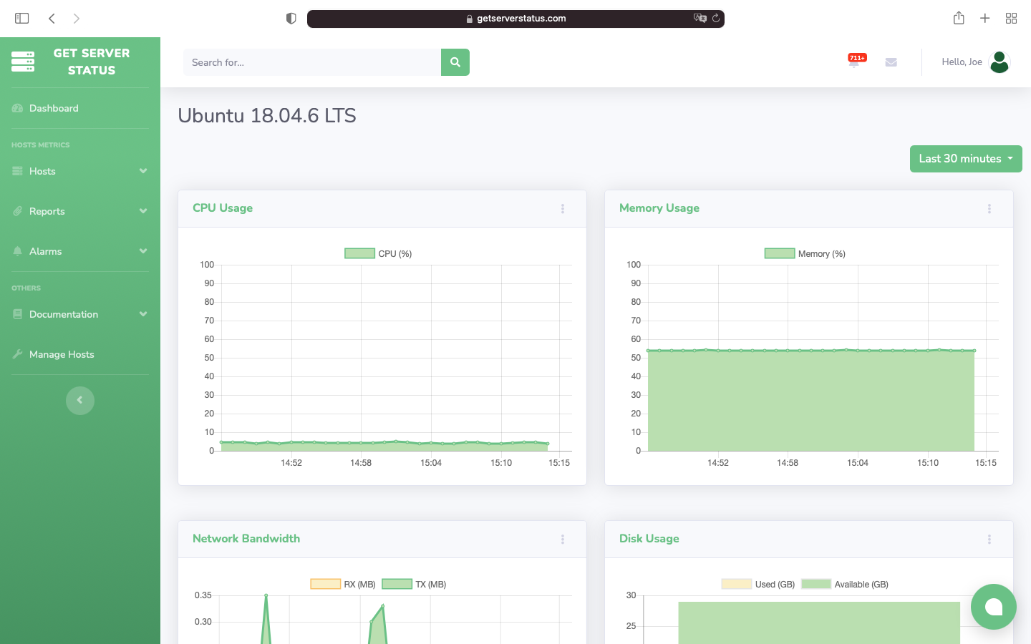Click the browser share icon
Screen dimensions: 1031x644
[x=959, y=19]
